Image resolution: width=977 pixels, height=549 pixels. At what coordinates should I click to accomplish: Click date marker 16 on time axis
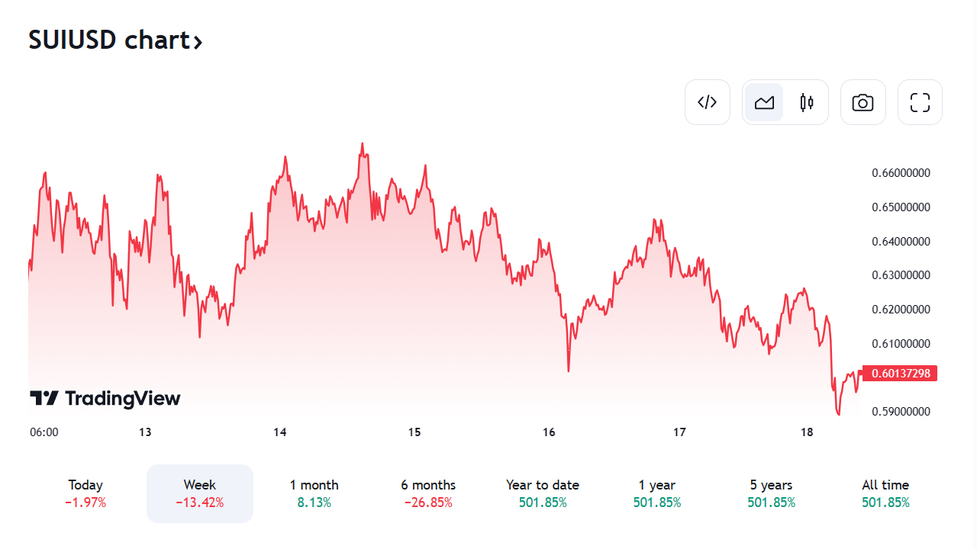coord(549,432)
